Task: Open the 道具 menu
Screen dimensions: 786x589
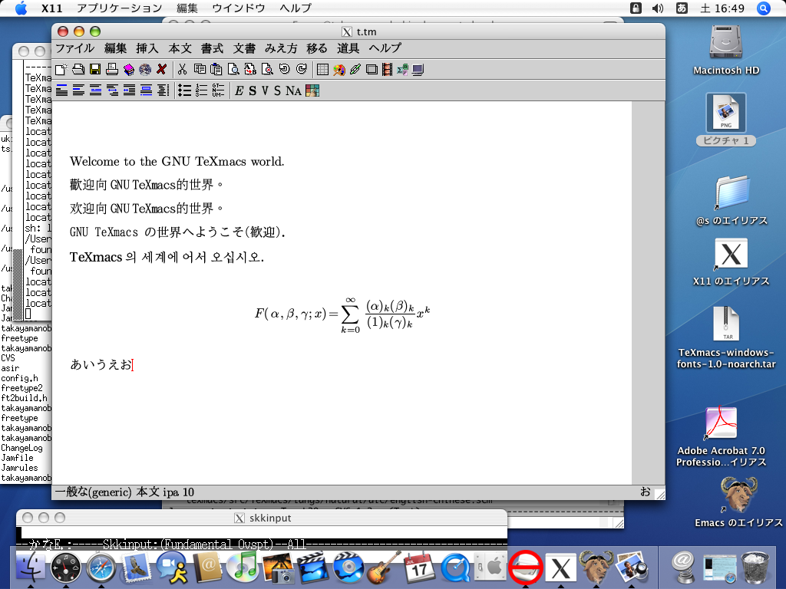Action: pyautogui.click(x=348, y=48)
